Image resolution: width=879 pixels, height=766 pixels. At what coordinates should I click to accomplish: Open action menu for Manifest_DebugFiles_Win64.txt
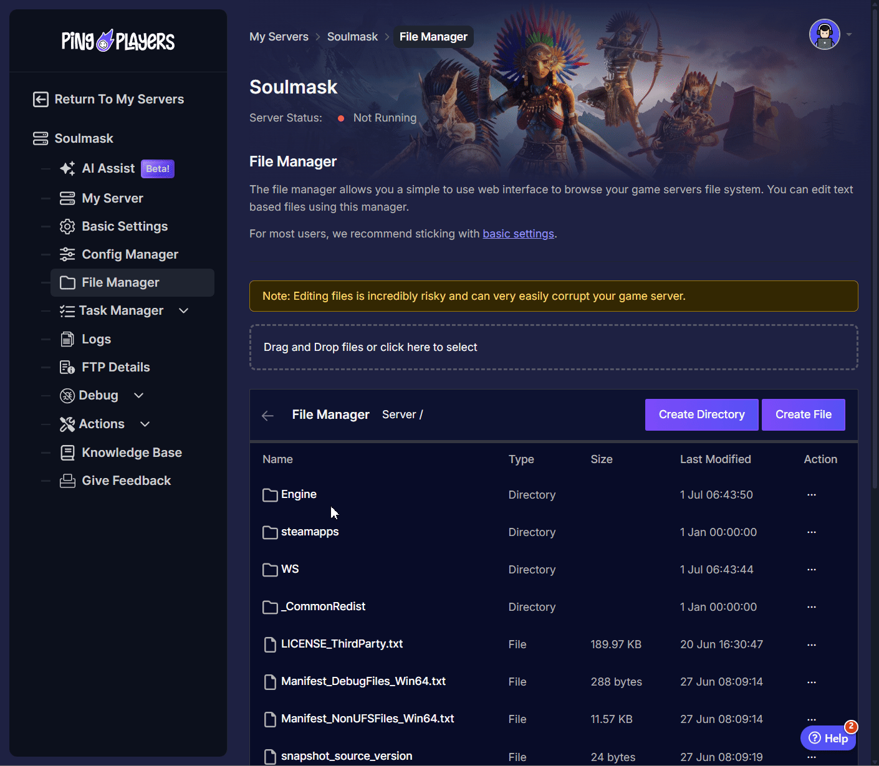[x=811, y=682]
